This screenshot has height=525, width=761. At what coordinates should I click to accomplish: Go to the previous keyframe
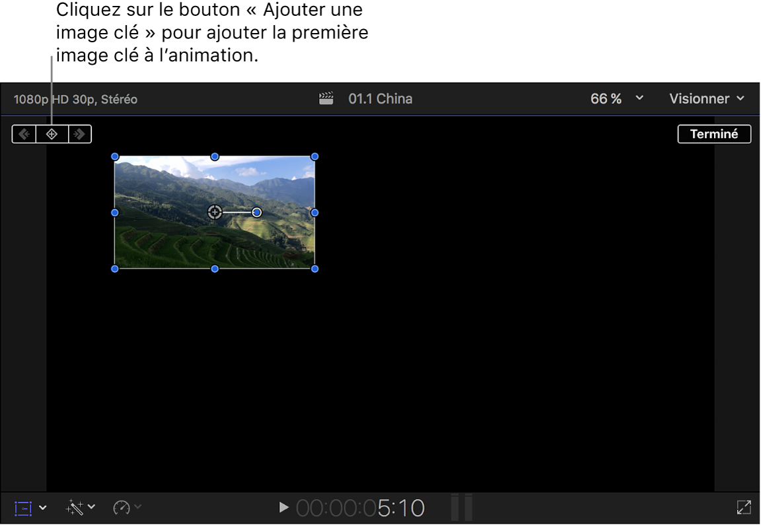click(x=24, y=133)
